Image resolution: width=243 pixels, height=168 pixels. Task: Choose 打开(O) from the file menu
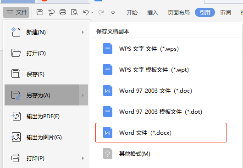[46, 53]
